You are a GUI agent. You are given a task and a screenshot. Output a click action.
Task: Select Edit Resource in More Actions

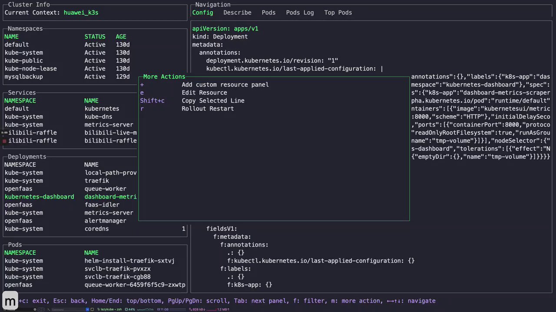pos(204,93)
